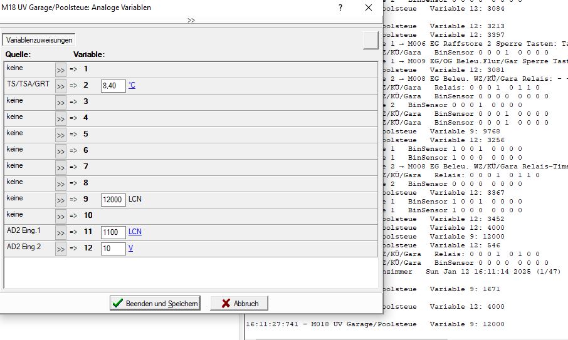The image size is (568, 340).
Task: Open source selector for variable 2
Action: [x=61, y=86]
